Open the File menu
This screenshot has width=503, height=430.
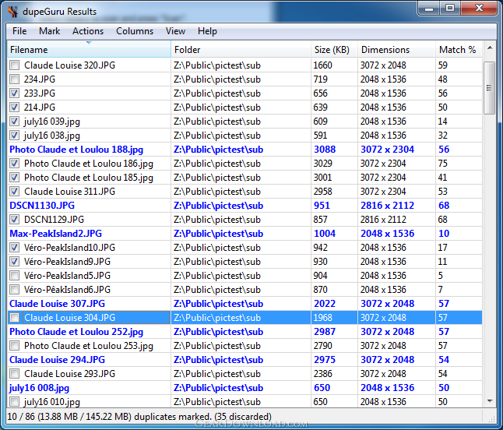coord(19,31)
